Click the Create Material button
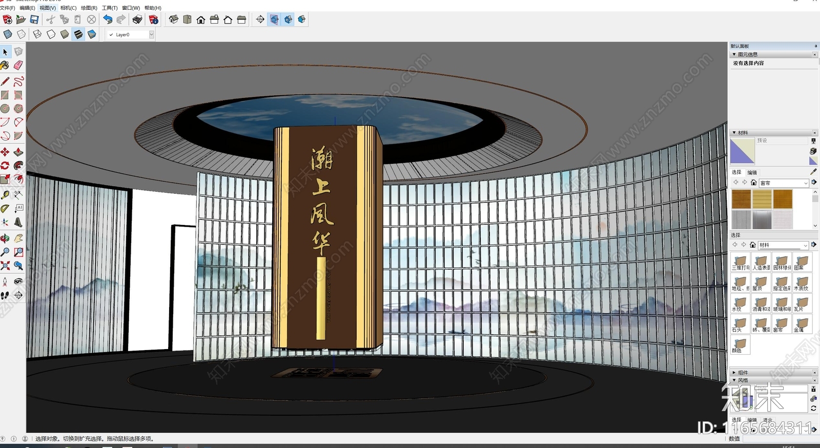 (x=813, y=151)
